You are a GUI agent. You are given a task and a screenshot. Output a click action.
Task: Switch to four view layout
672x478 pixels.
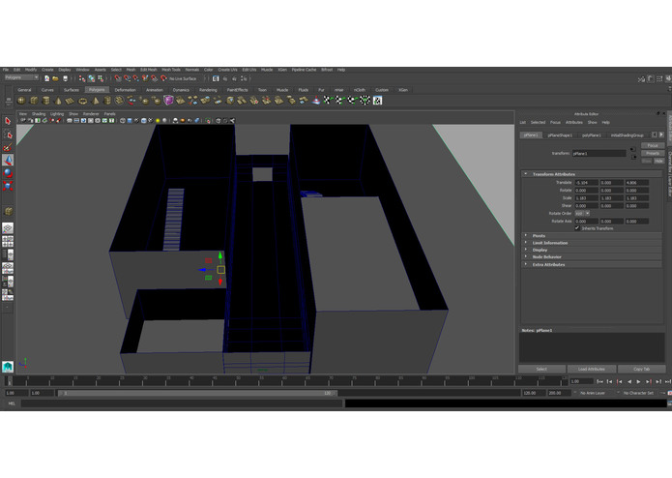coord(8,241)
